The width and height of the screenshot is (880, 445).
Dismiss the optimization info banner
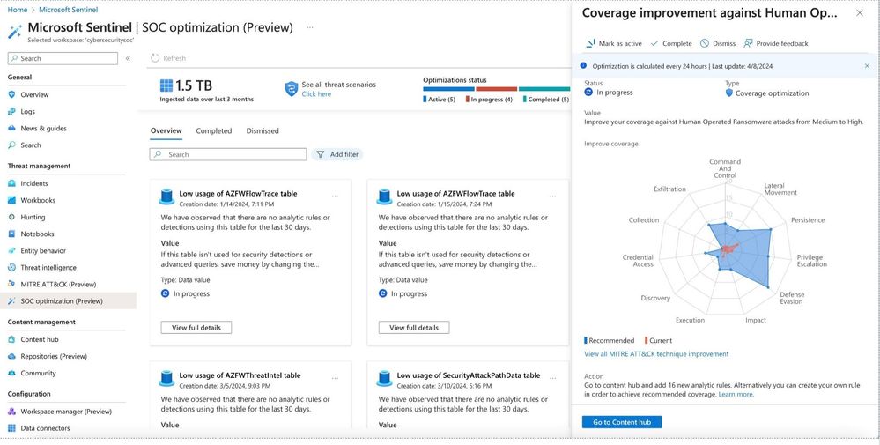867,66
